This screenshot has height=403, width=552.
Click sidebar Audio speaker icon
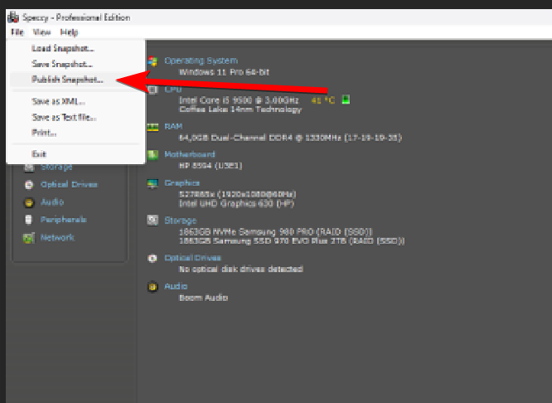29,202
